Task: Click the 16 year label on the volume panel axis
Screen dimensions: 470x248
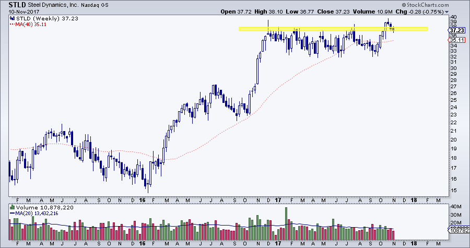Action: click(x=143, y=243)
